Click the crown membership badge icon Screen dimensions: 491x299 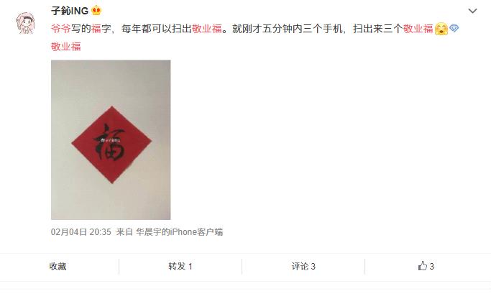coord(96,11)
